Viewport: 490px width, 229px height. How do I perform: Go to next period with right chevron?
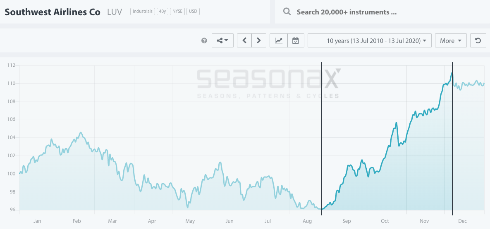pos(259,40)
